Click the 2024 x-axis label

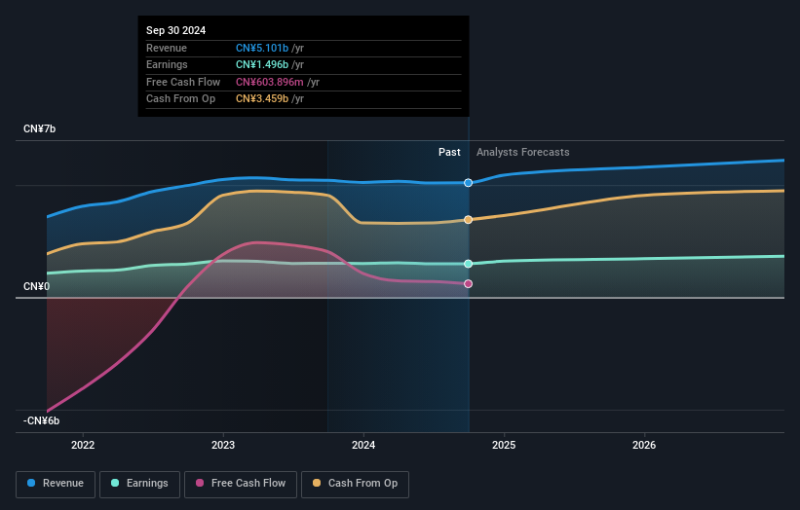(363, 445)
